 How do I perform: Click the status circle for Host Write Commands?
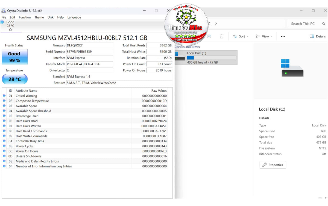point(4,136)
